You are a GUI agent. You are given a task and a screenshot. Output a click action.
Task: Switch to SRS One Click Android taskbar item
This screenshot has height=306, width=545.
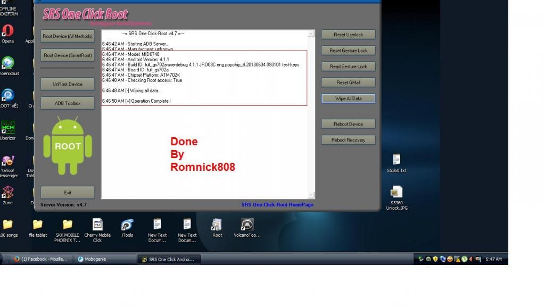169,259
